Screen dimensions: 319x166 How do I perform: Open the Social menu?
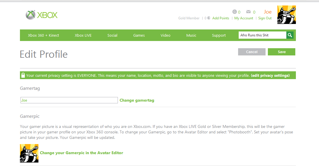(112, 35)
